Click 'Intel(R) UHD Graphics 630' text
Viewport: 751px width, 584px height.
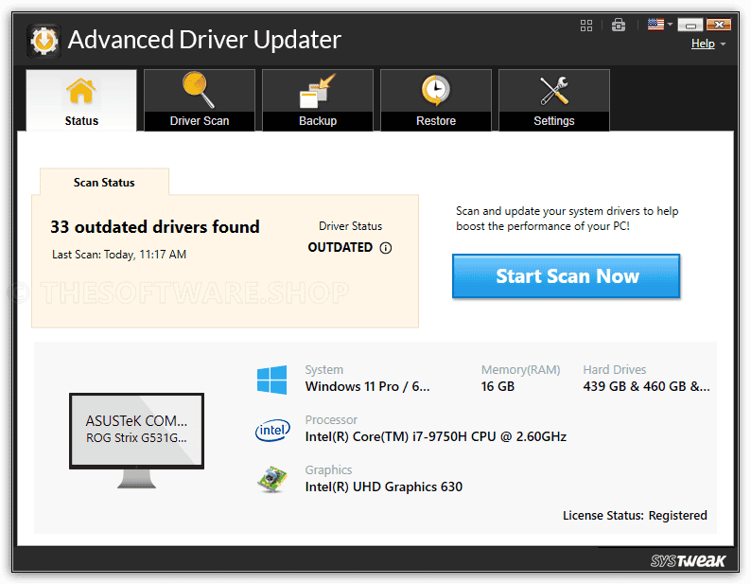click(x=384, y=487)
